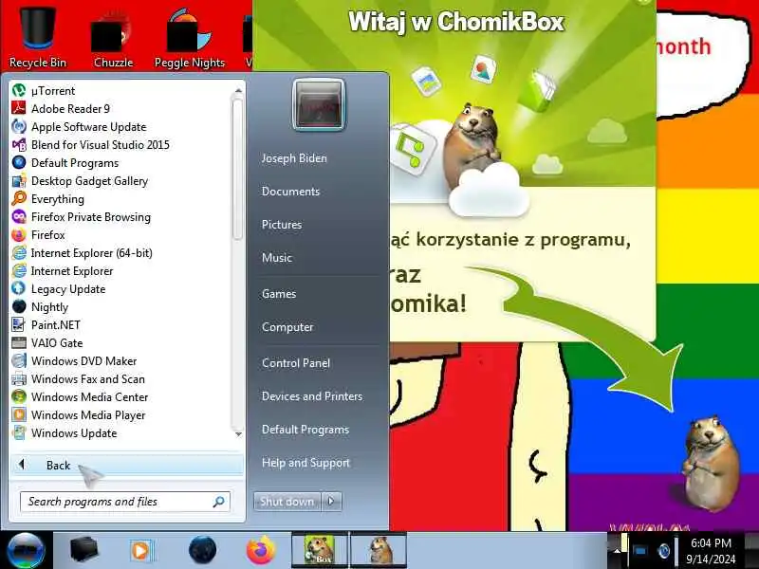Click the Shut down button
The width and height of the screenshot is (759, 569).
pyautogui.click(x=287, y=502)
